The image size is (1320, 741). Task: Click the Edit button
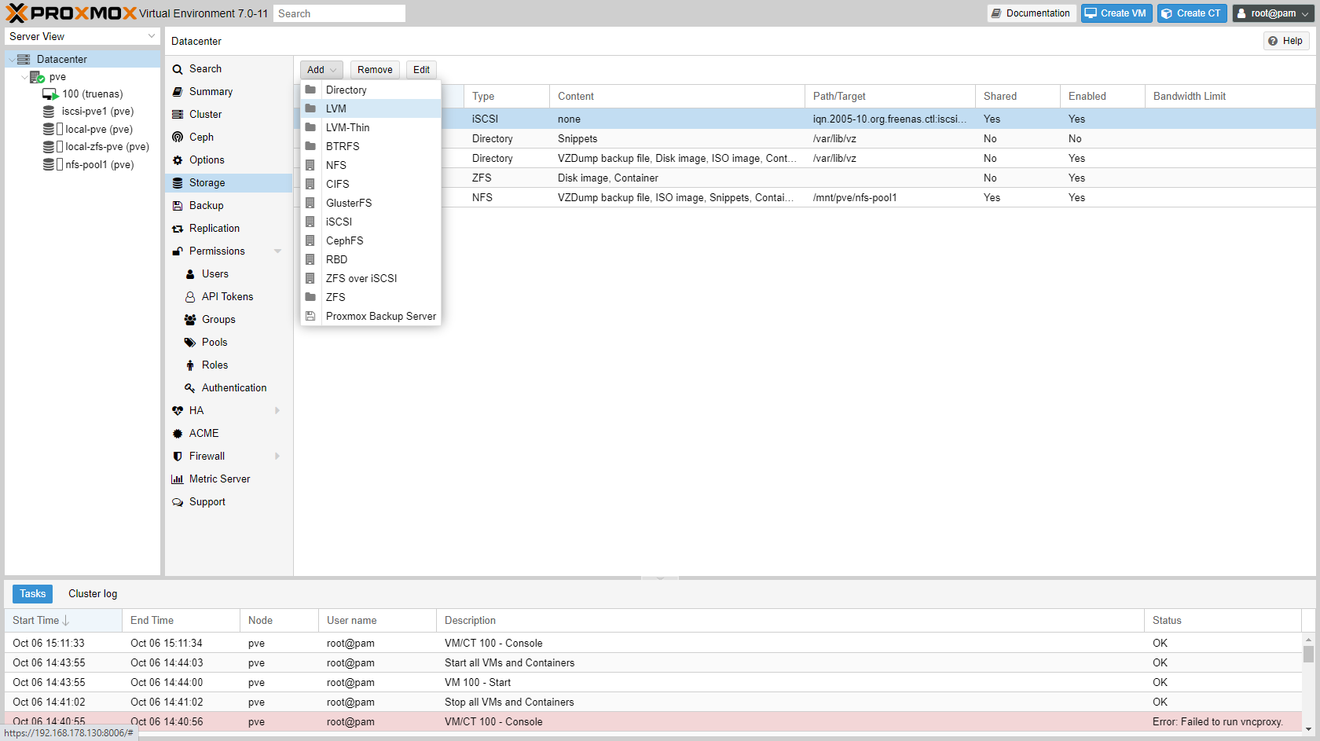click(421, 70)
